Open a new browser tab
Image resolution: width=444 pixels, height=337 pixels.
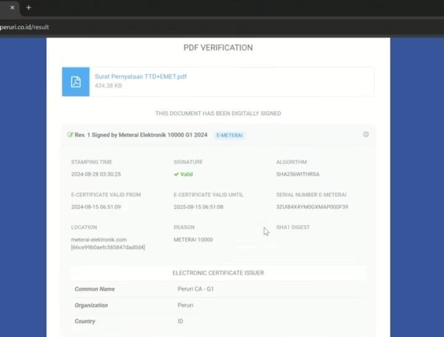28,7
